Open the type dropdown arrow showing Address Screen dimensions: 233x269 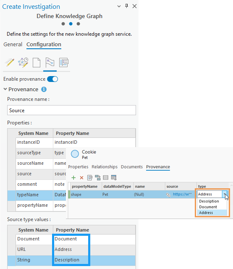pos(225,194)
